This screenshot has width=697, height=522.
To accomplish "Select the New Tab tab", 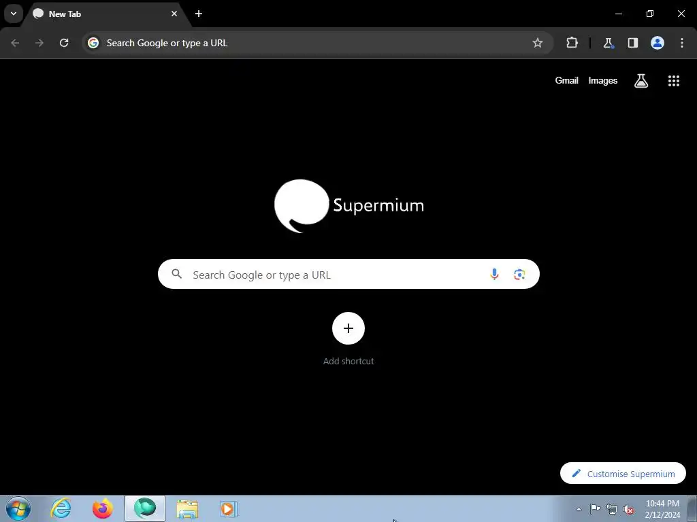I will pos(105,14).
